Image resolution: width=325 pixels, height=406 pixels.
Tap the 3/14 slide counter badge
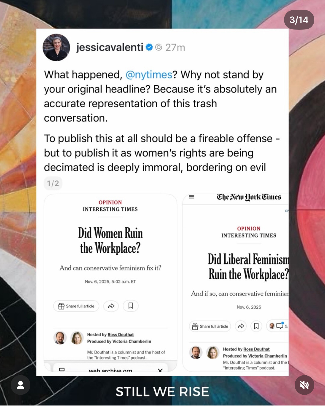(x=299, y=20)
